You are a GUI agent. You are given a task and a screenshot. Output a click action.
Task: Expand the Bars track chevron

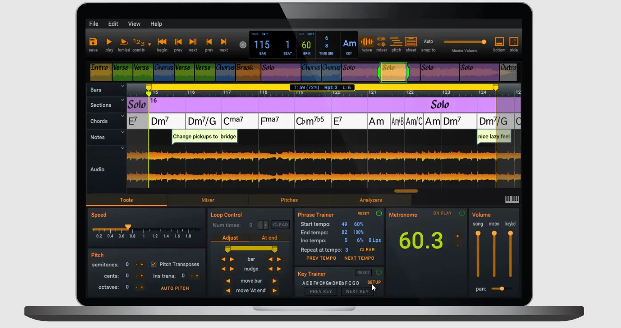pos(123,86)
